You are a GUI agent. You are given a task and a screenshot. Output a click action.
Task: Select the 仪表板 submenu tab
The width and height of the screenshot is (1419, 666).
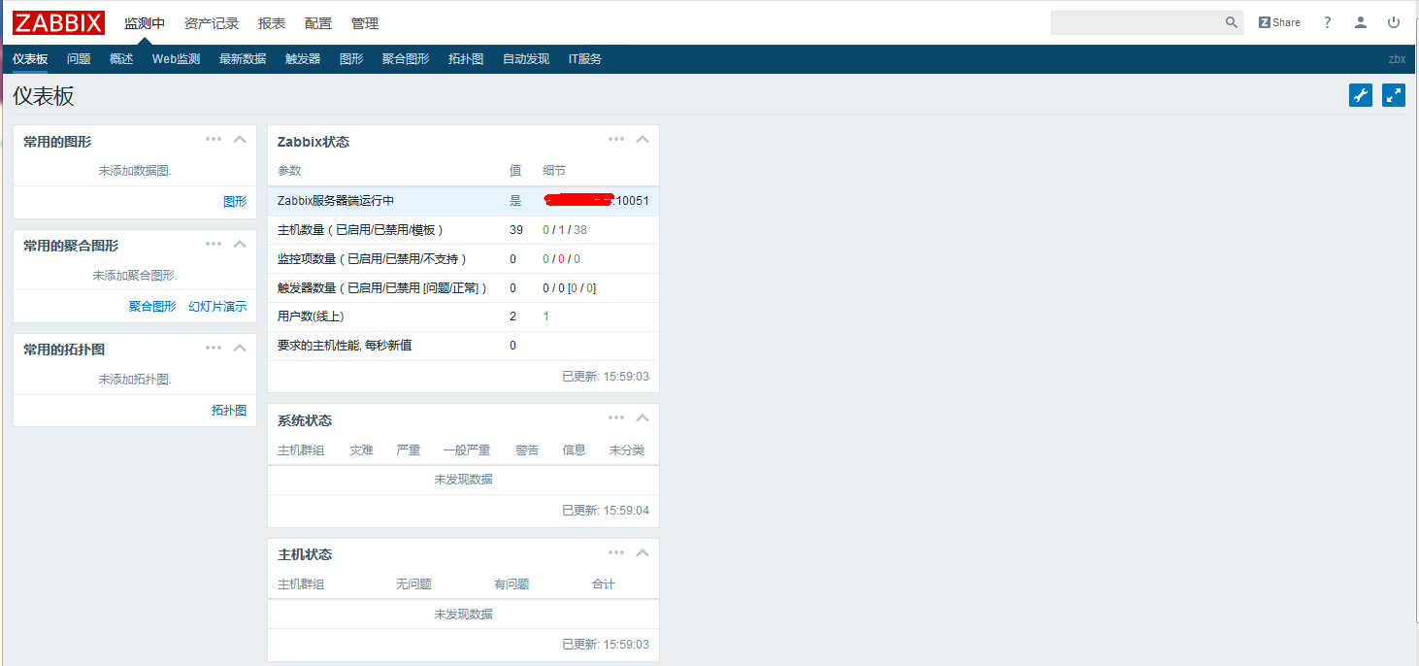30,59
